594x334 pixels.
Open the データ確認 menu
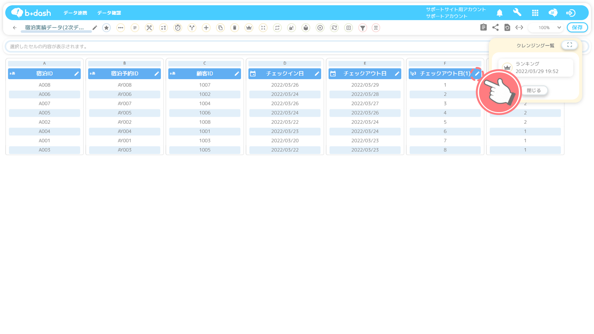pyautogui.click(x=109, y=13)
